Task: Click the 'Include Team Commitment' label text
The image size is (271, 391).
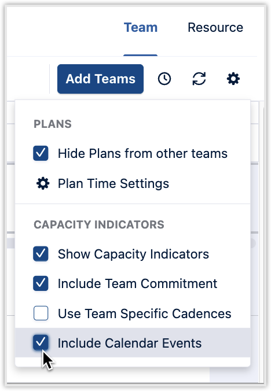Action: pos(137,284)
